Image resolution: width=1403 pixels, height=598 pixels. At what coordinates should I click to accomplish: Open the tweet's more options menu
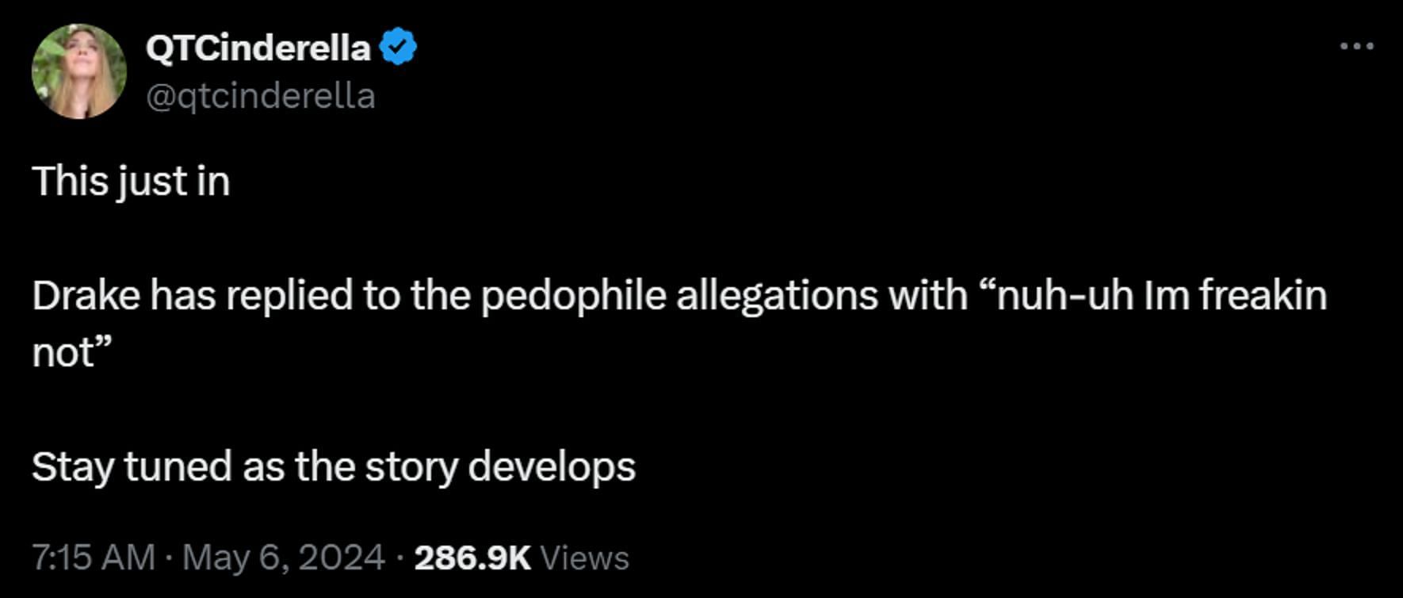[x=1356, y=47]
